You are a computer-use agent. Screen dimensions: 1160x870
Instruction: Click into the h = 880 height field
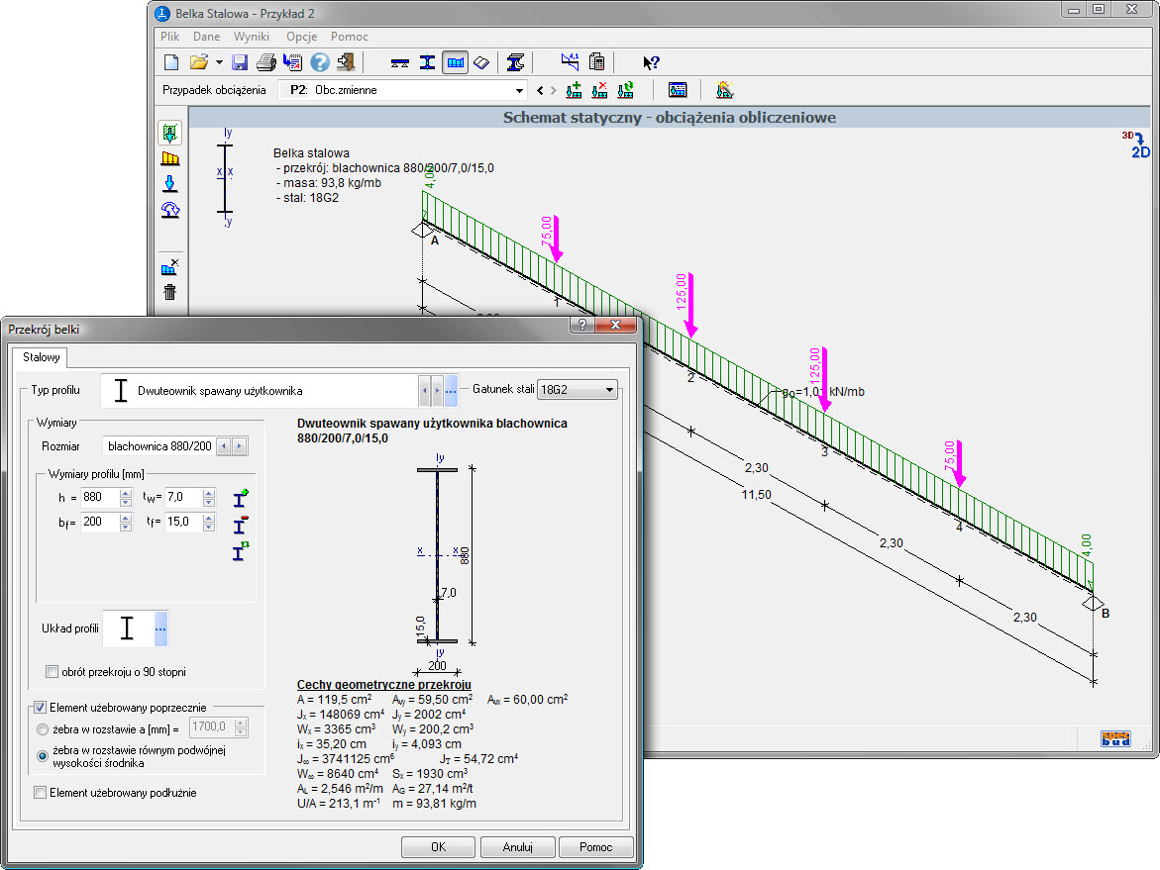[x=99, y=497]
